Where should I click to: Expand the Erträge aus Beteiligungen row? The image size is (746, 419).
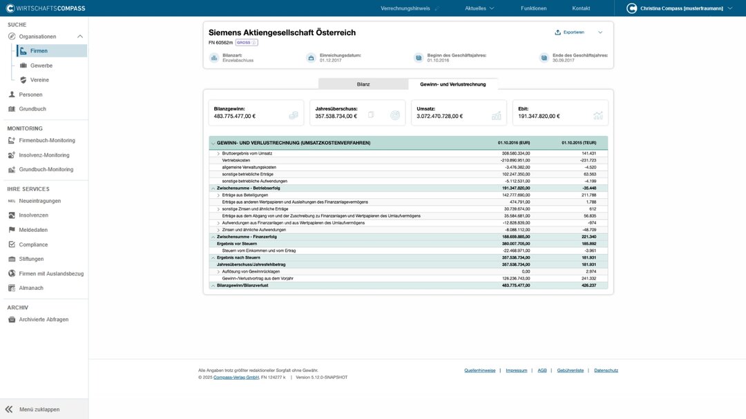pos(218,195)
